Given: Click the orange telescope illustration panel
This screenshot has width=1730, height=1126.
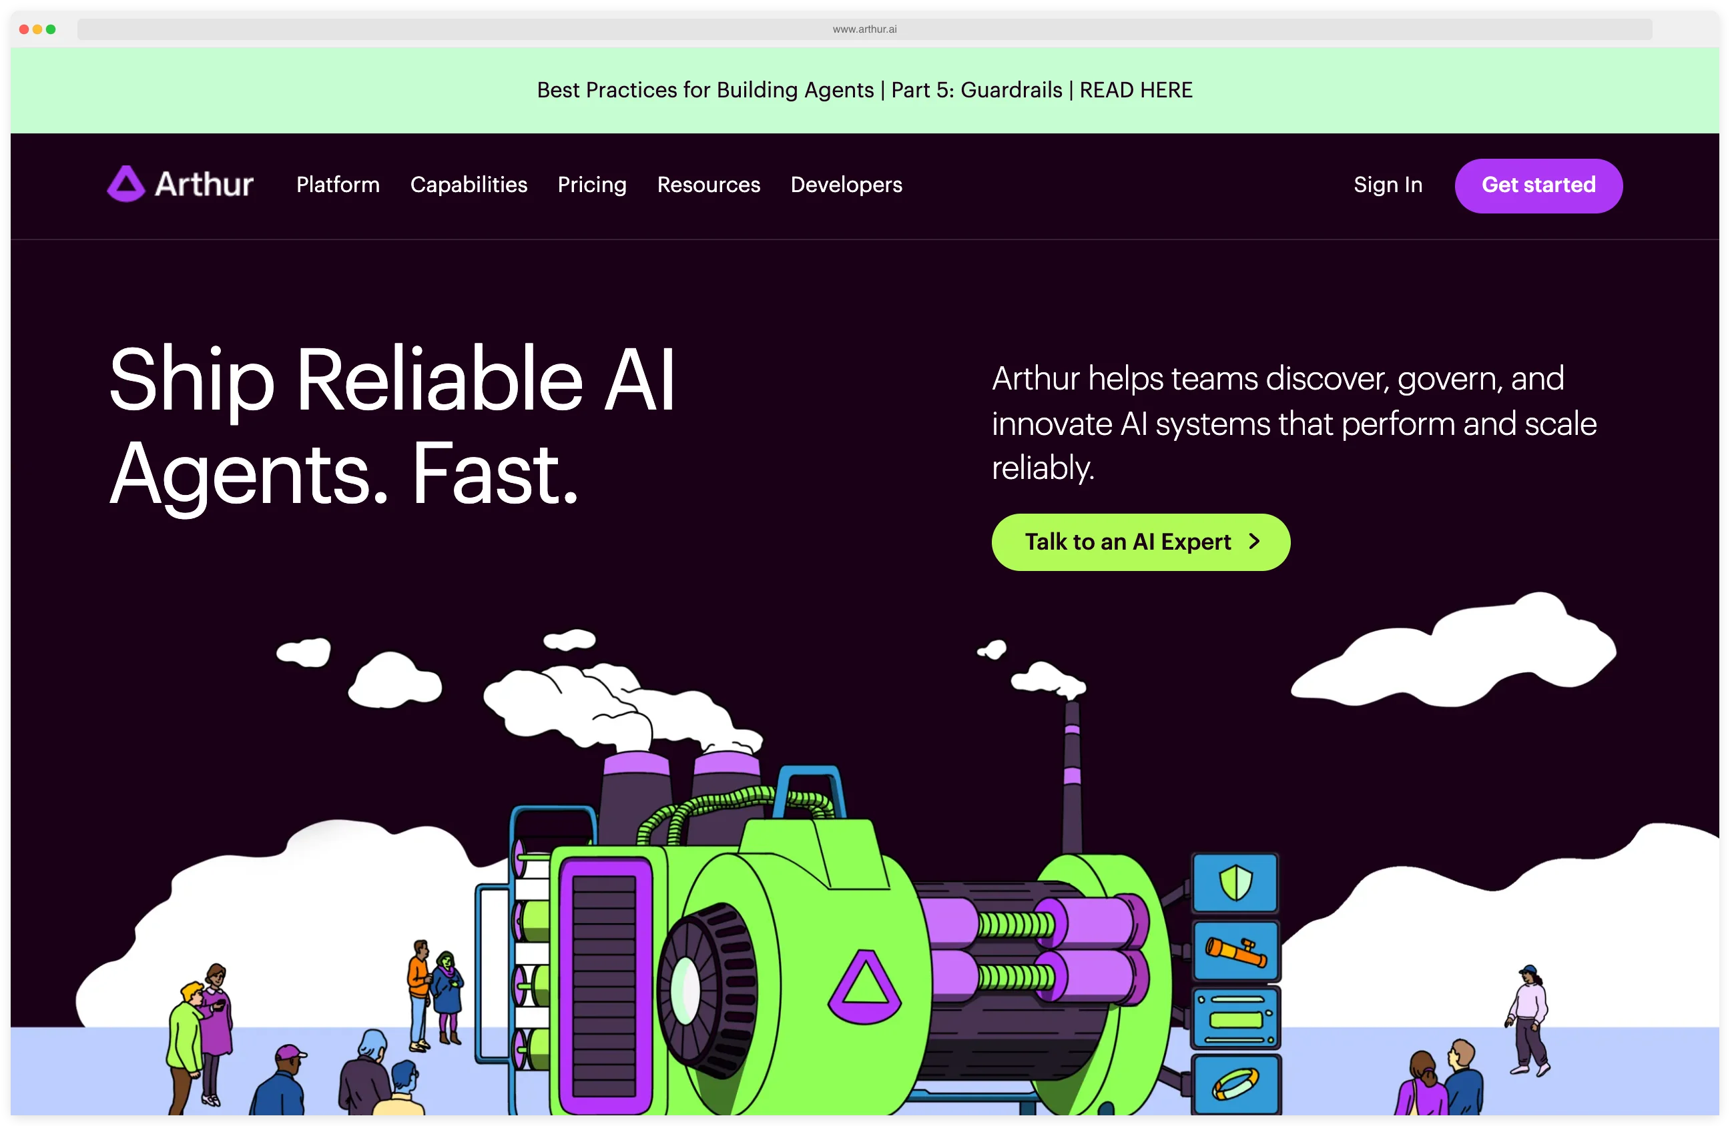Looking at the screenshot, I should [x=1235, y=953].
